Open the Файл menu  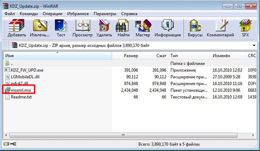10,14
